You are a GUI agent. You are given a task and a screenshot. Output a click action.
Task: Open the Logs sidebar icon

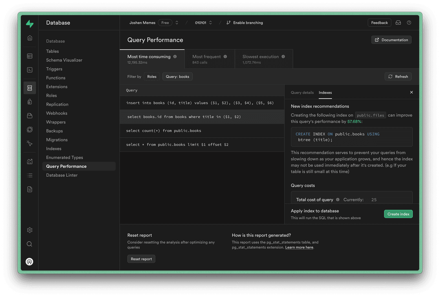29,175
